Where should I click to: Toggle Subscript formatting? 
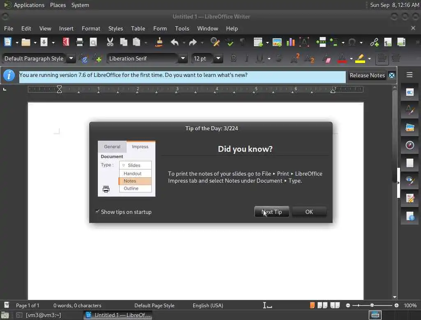[x=309, y=58]
